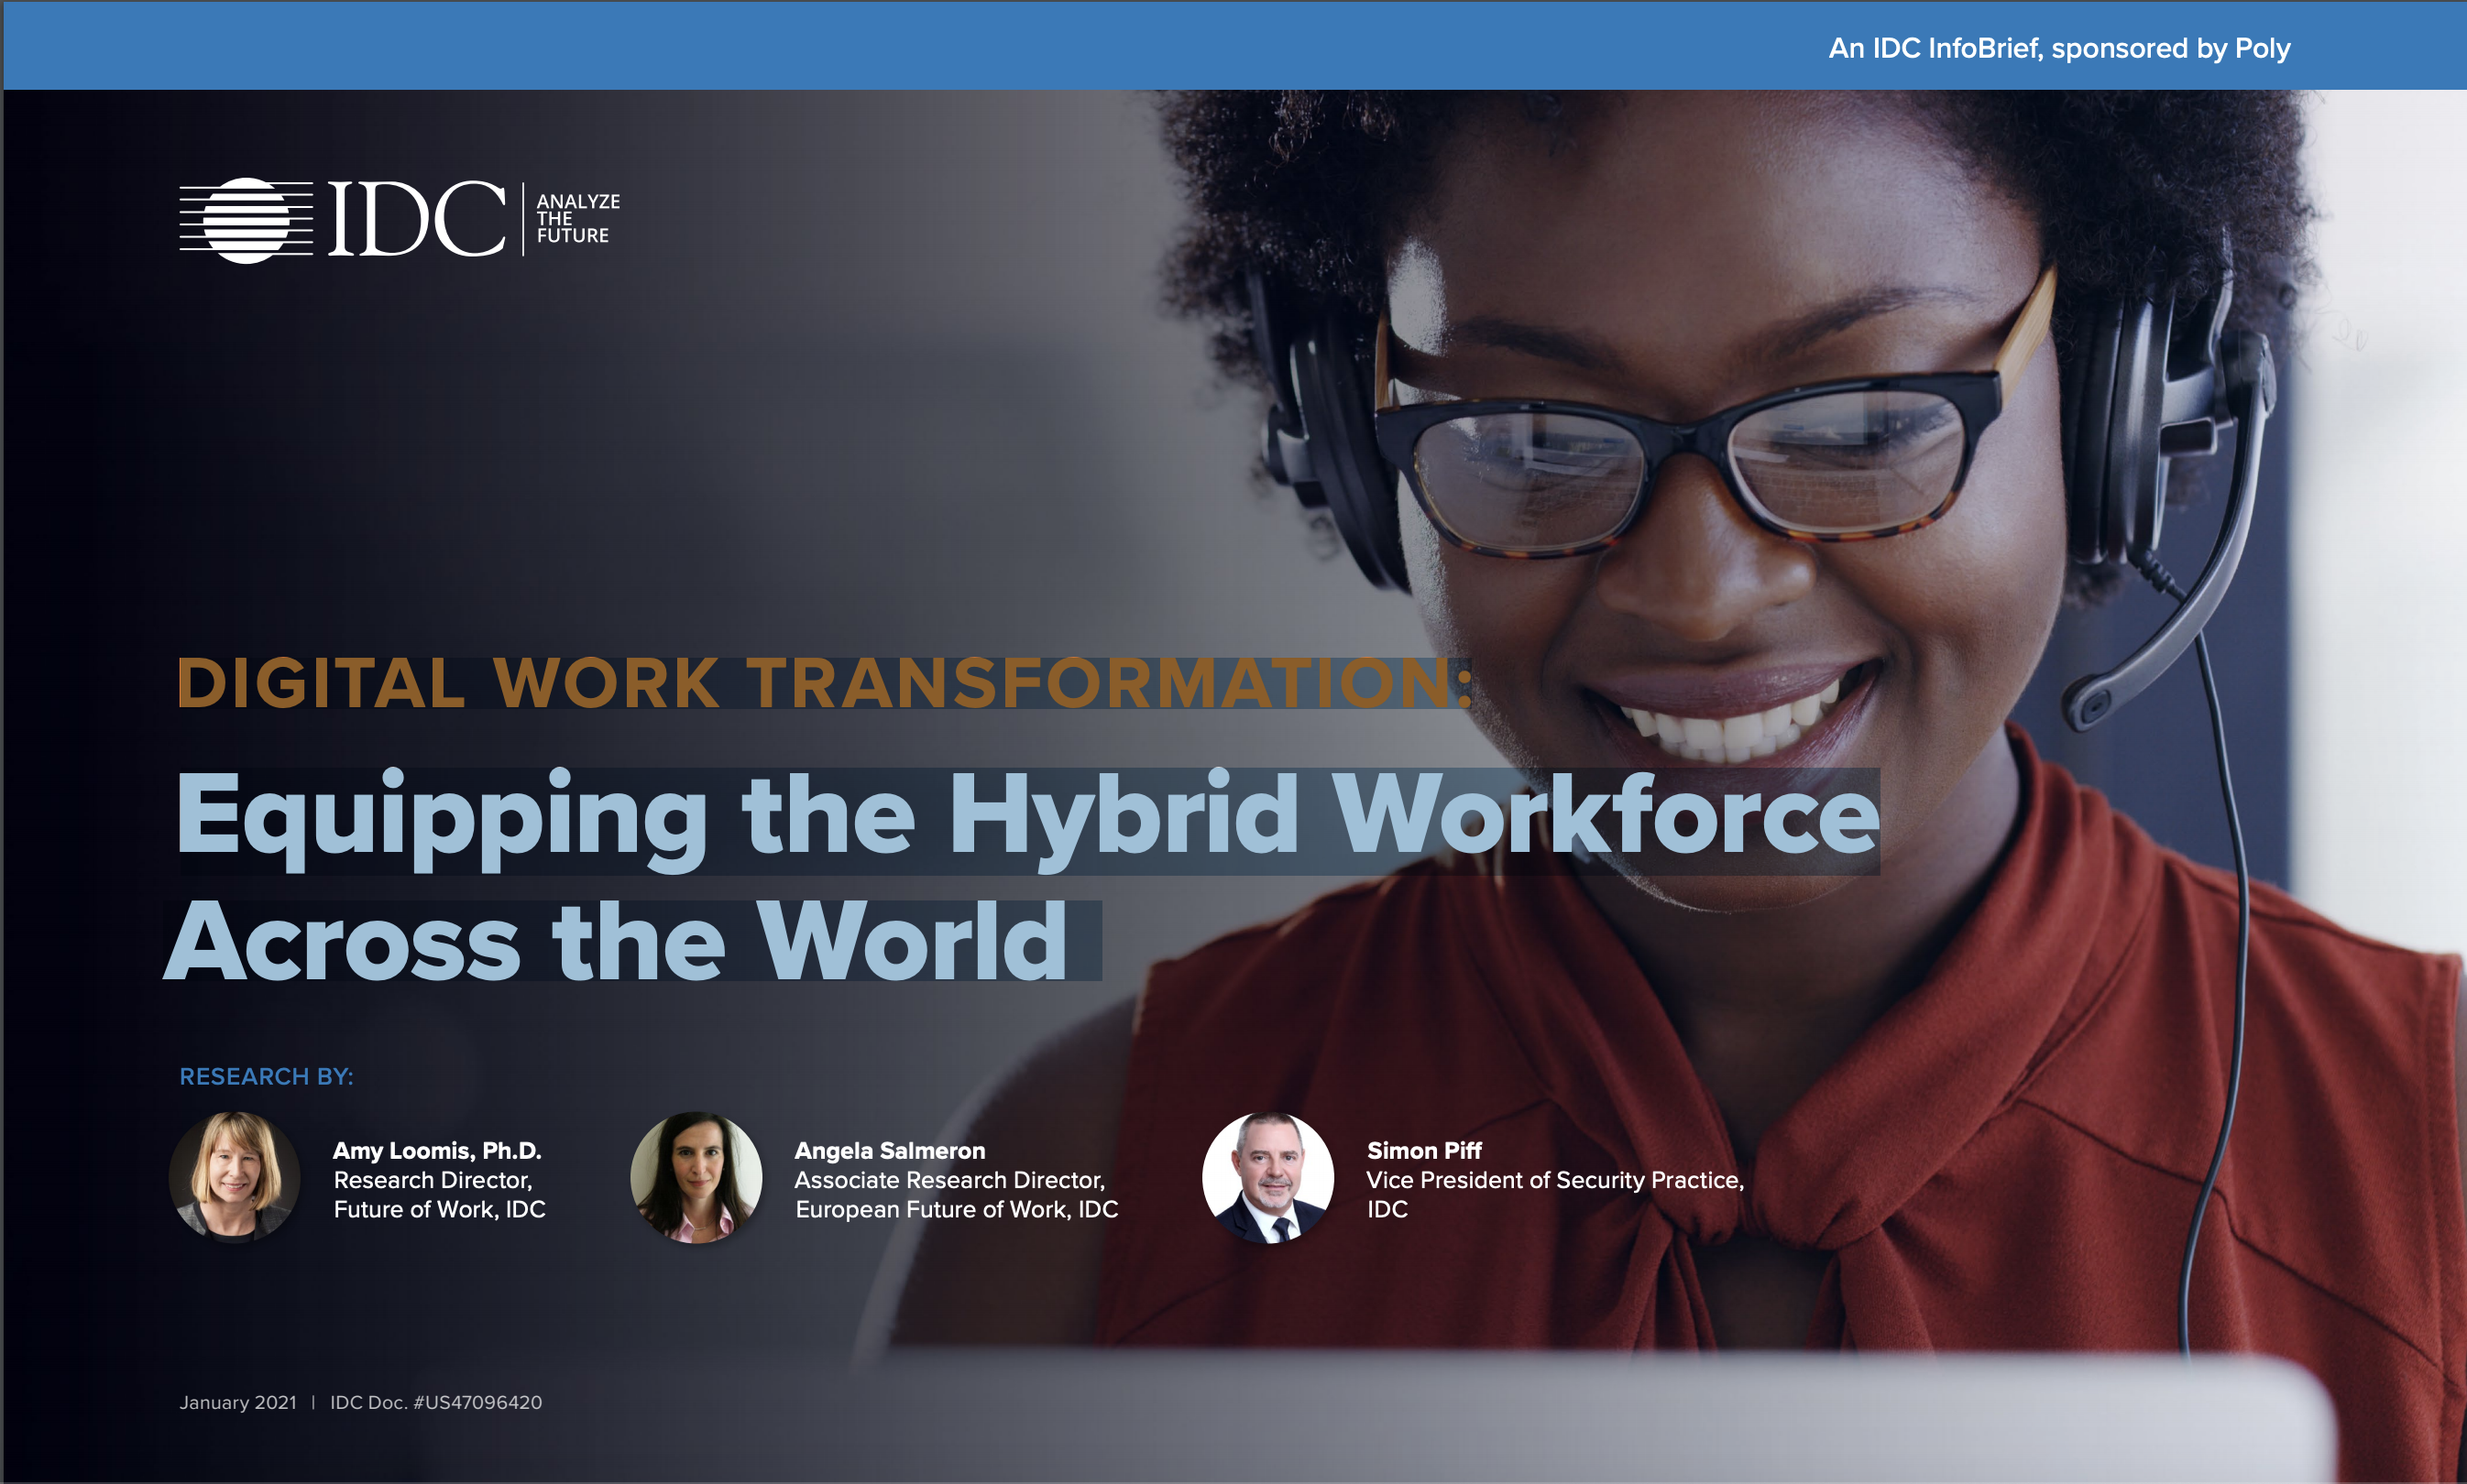Click the name Amy Loomis, Ph.D.

click(437, 1150)
